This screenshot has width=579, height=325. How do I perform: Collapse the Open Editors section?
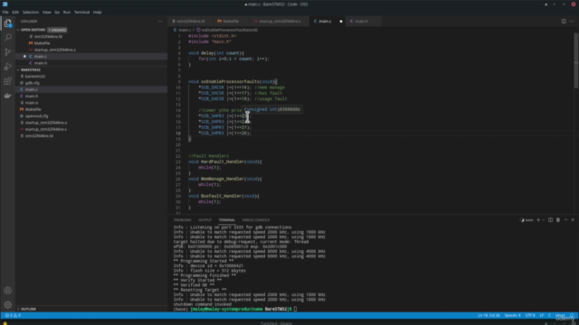[33, 30]
